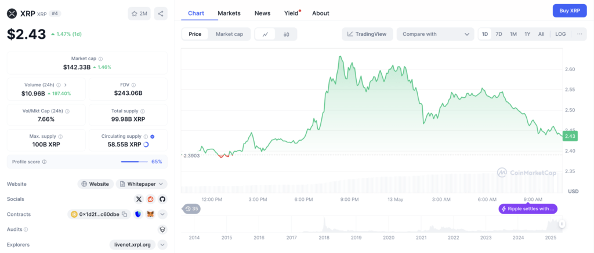Open XRP's GitHub social link
The width and height of the screenshot is (594, 253).
click(162, 199)
